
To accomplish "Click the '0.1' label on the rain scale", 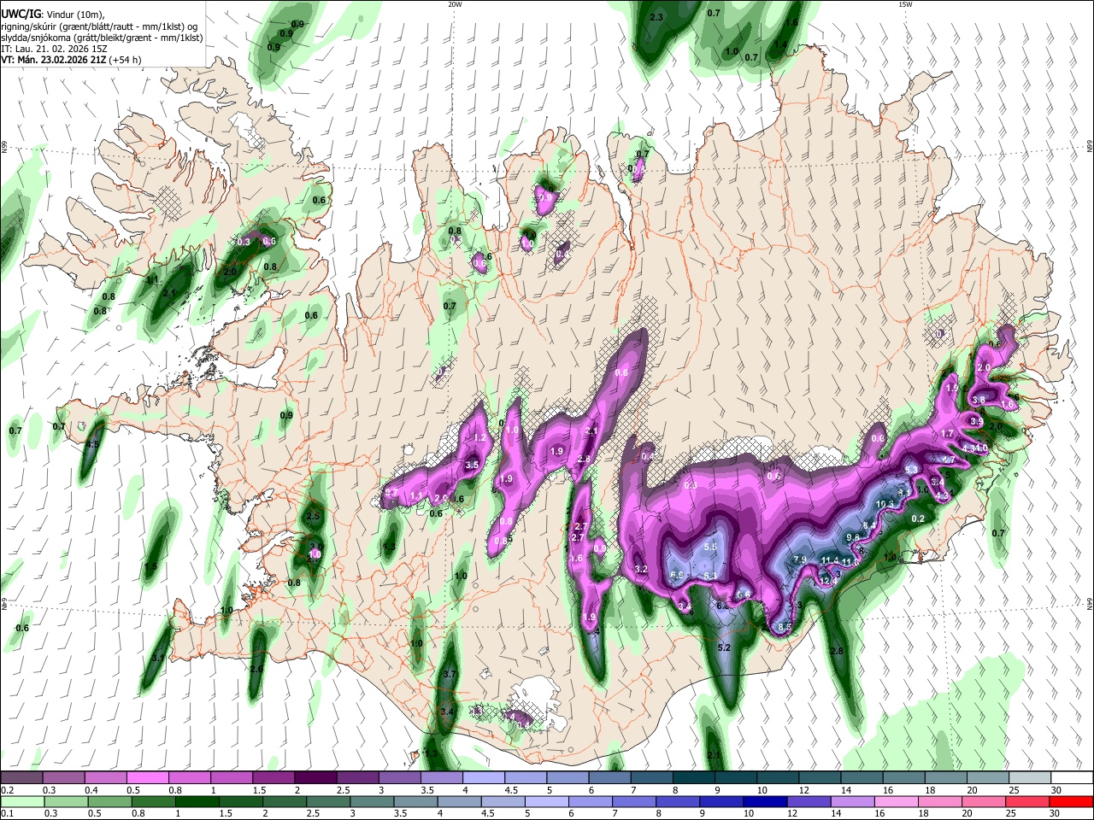I will tap(7, 814).
